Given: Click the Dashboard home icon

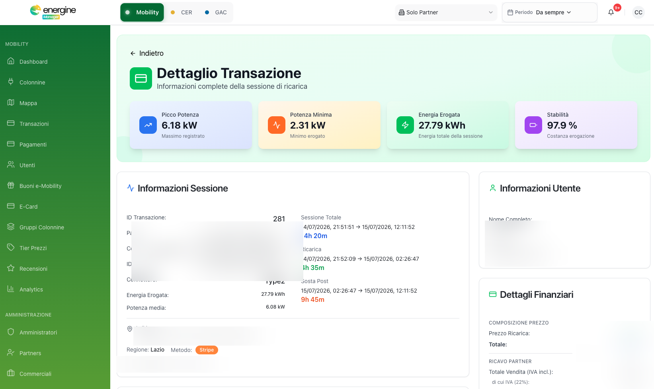Looking at the screenshot, I should [x=11, y=61].
